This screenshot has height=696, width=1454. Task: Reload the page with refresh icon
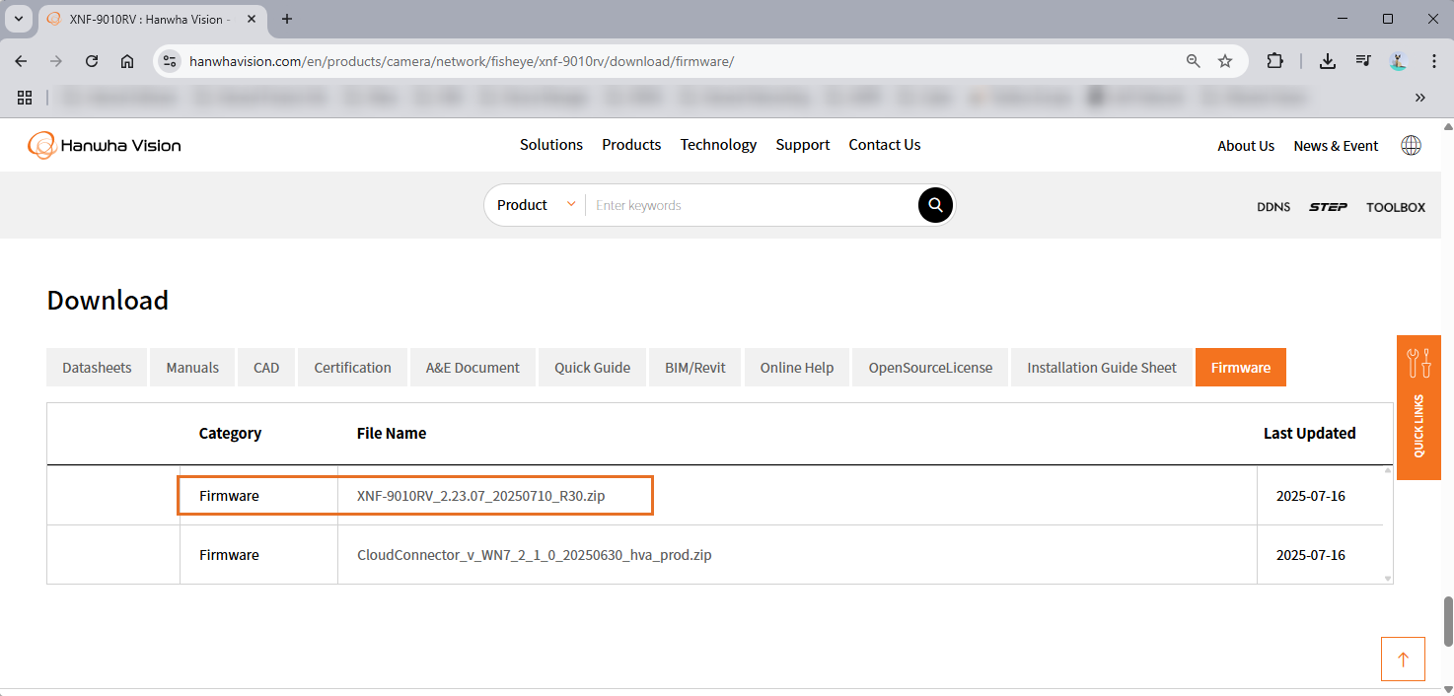pos(92,61)
